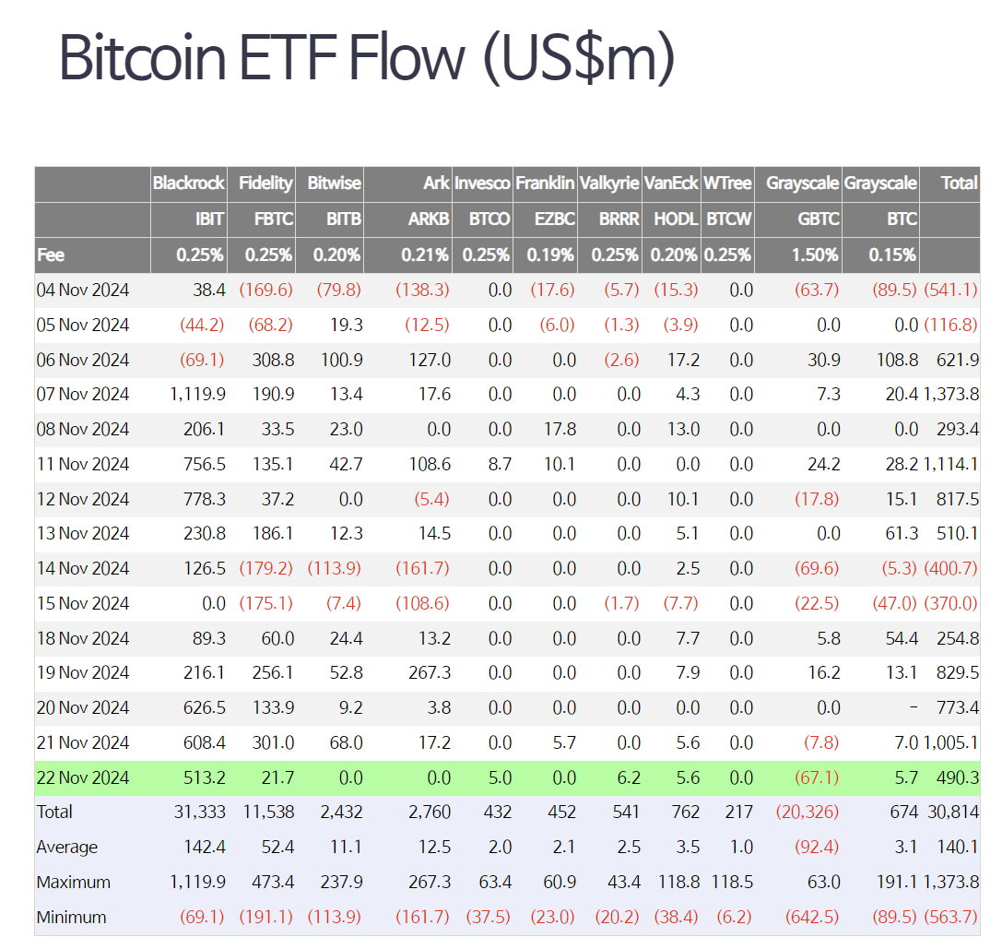Select the Minimum row label
The width and height of the screenshot is (1002, 949).
71,917
